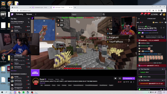Open the chat community users list
The image size is (167, 94).
coord(164,19)
